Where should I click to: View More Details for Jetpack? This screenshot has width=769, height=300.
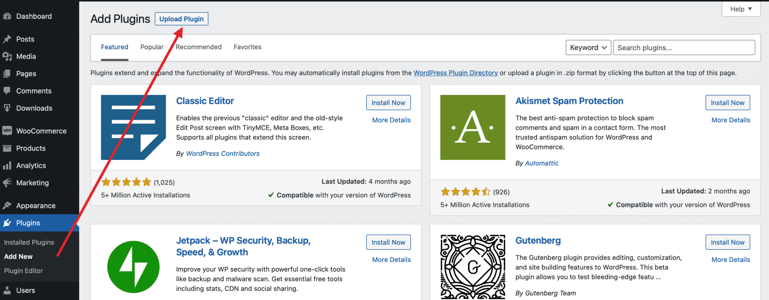(391, 260)
